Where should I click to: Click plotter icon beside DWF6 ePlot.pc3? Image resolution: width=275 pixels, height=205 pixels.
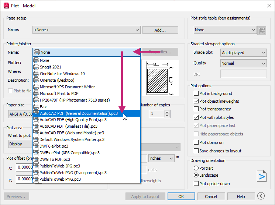click(x=36, y=146)
